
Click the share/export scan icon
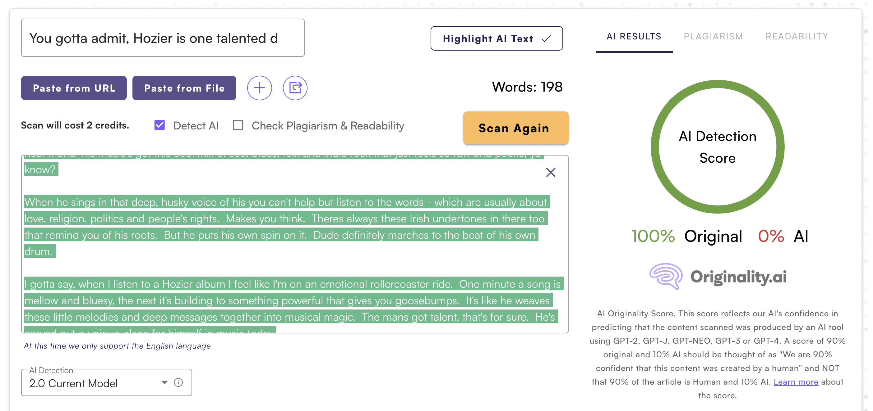pos(295,88)
